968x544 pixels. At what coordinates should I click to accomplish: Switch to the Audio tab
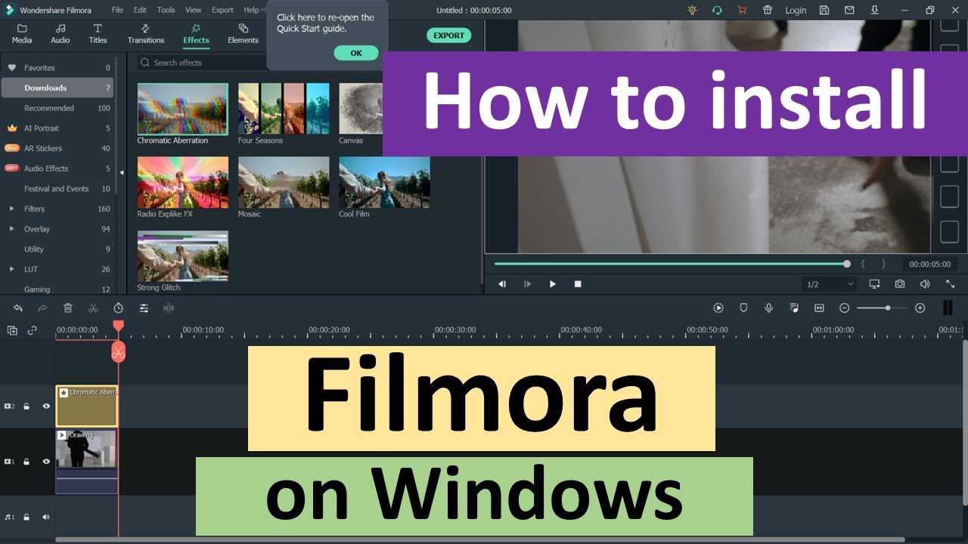click(60, 34)
